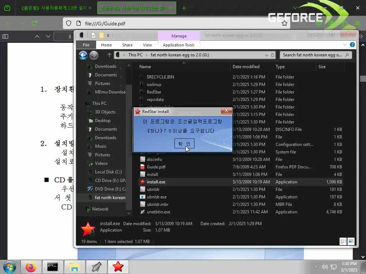This screenshot has height=274, width=366.
Task: Select the install file without extension
Action: 152,174
